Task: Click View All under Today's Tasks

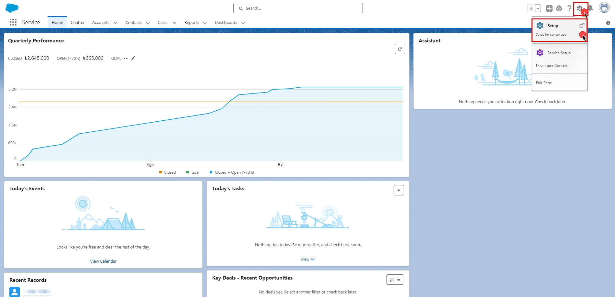Action: [307, 259]
